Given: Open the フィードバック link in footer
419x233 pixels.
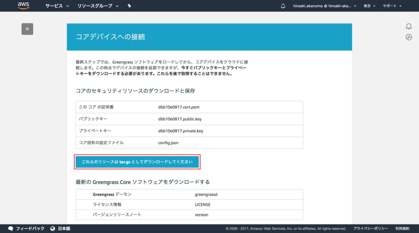Looking at the screenshot, I should [x=30, y=229].
